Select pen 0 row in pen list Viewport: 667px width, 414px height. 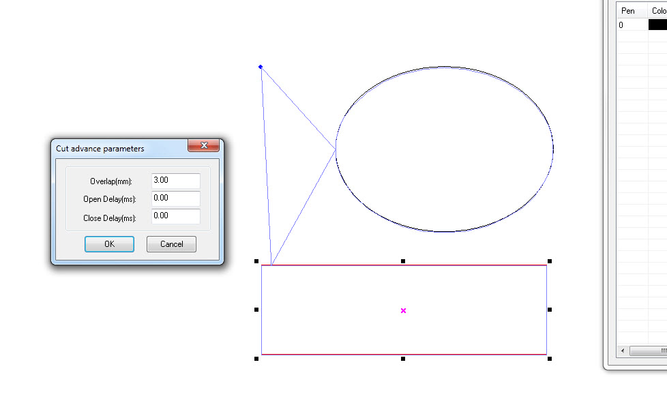pyautogui.click(x=632, y=25)
